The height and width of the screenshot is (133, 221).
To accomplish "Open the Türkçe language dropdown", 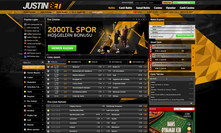I will click(x=140, y=12).
